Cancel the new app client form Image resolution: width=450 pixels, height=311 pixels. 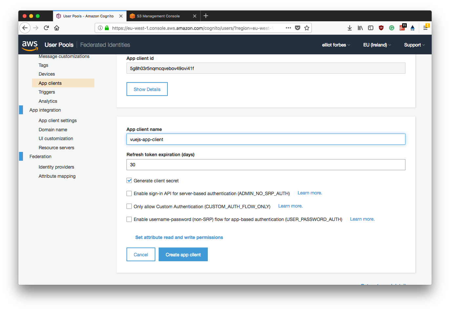point(141,254)
